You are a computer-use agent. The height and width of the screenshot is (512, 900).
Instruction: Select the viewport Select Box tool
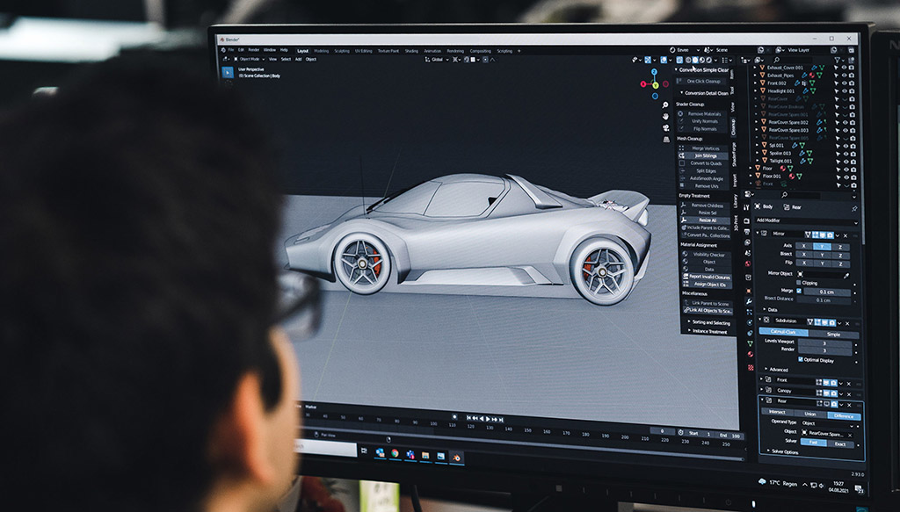[228, 72]
